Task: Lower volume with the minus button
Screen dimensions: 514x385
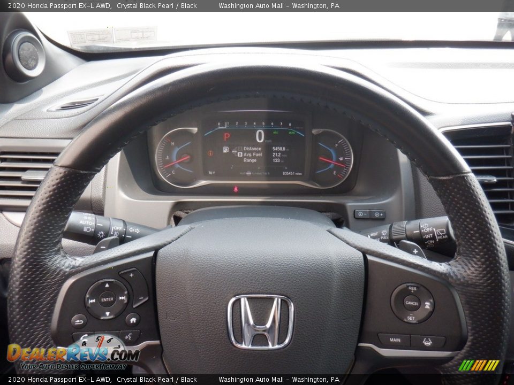Action: (x=141, y=298)
